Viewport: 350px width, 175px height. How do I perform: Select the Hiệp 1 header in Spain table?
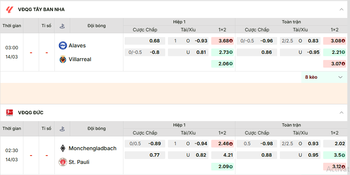coord(179,22)
